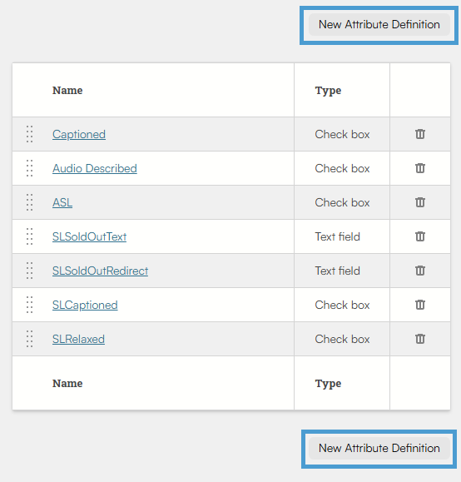Open the SLRelaxed attribute link
Screen dimensions: 461x482
tap(78, 339)
